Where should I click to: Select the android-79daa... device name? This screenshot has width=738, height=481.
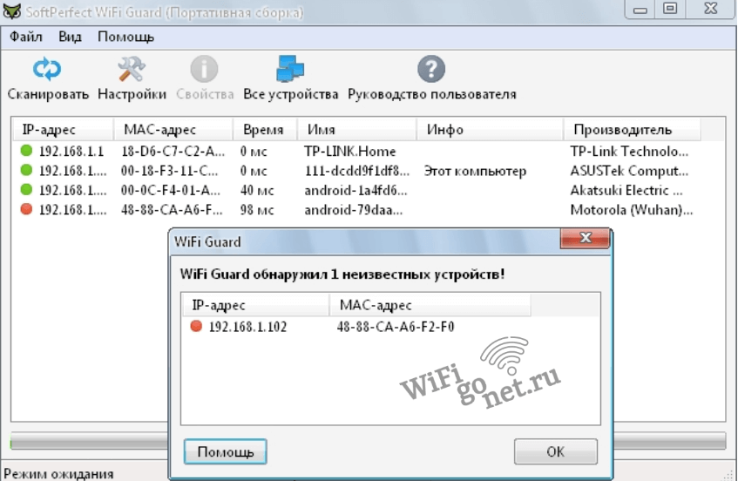coord(353,209)
